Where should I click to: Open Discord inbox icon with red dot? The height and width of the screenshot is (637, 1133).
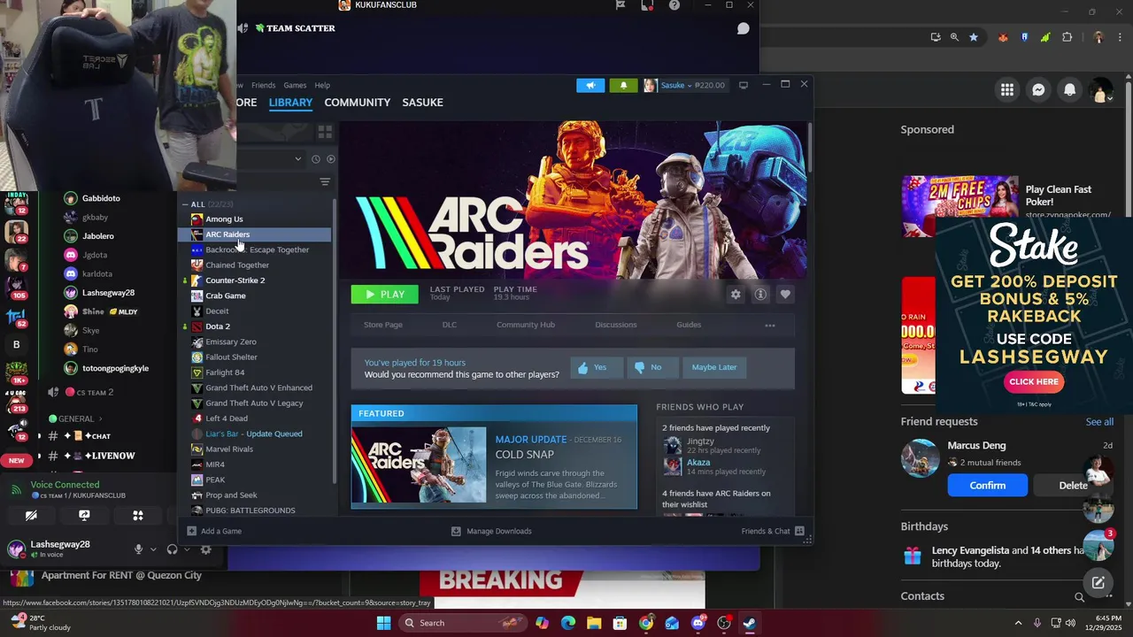click(648, 5)
